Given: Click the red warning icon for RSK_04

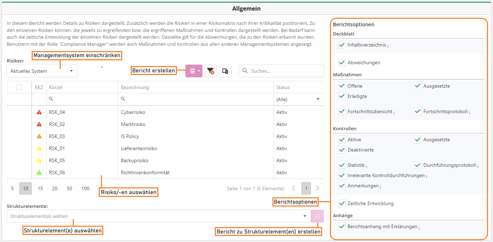Looking at the screenshot, I should [x=39, y=112].
